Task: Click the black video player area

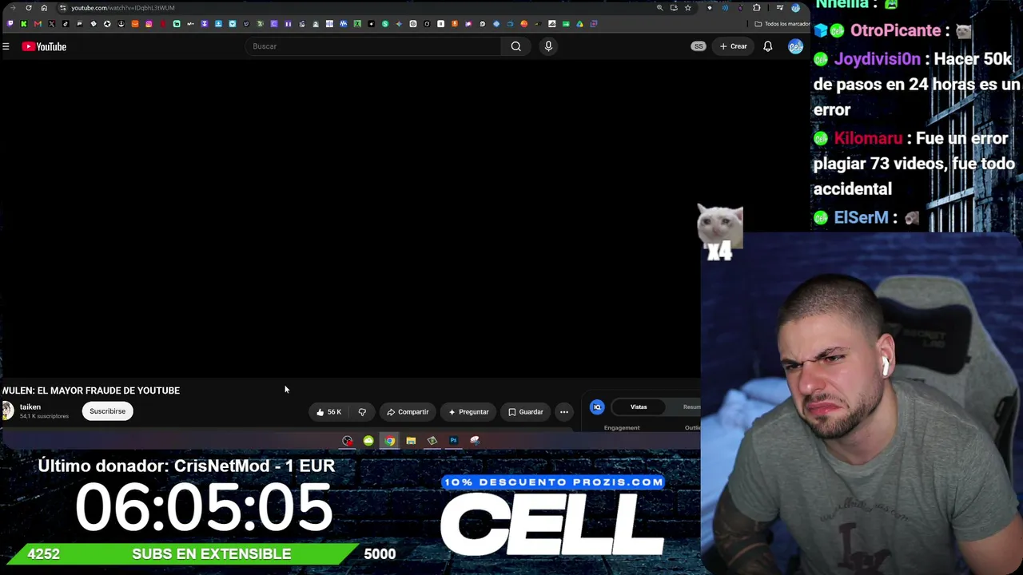Action: (x=350, y=220)
